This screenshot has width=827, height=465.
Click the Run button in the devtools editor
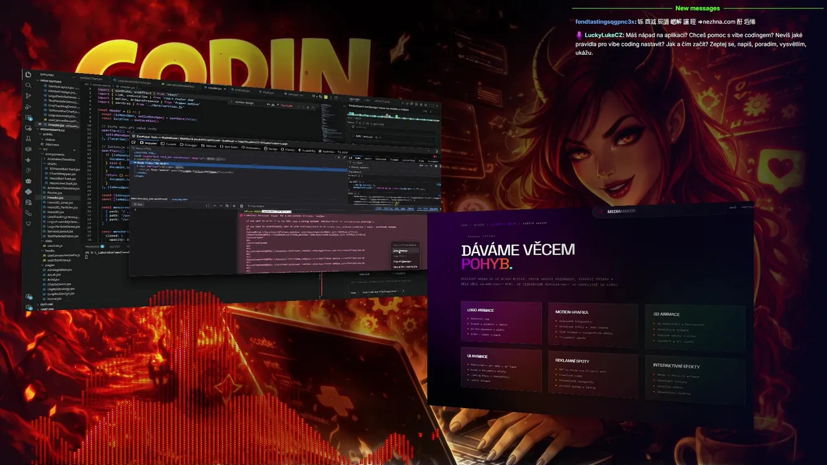[x=138, y=204]
